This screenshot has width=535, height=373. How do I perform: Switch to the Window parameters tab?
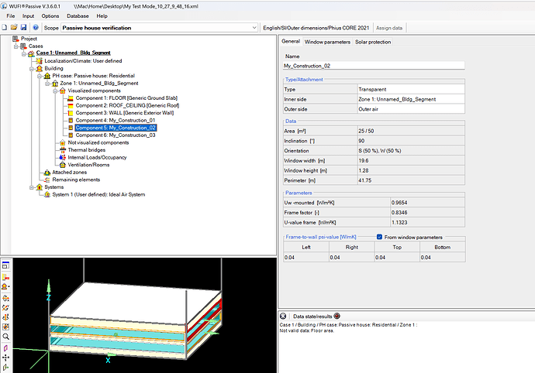coord(327,42)
